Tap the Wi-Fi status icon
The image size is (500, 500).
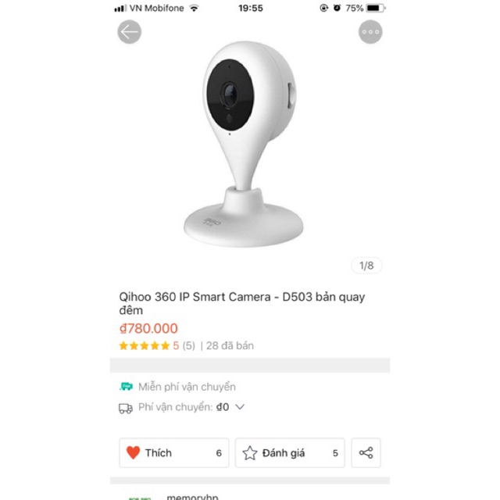click(x=194, y=8)
